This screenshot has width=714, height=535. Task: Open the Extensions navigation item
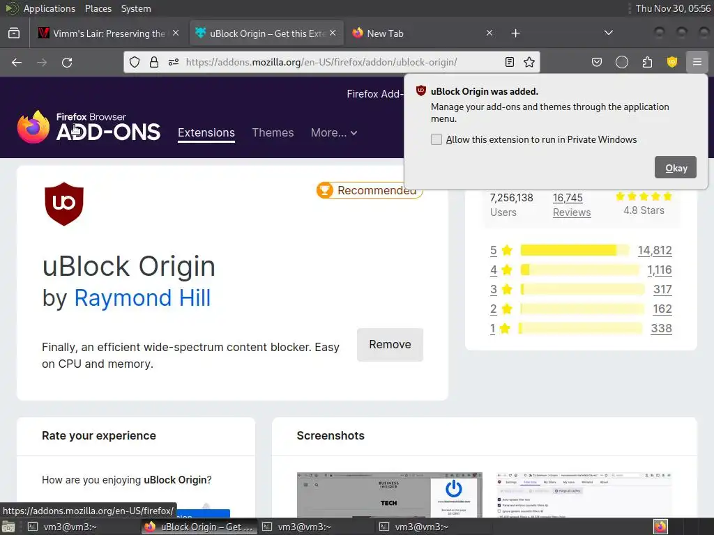tap(206, 133)
